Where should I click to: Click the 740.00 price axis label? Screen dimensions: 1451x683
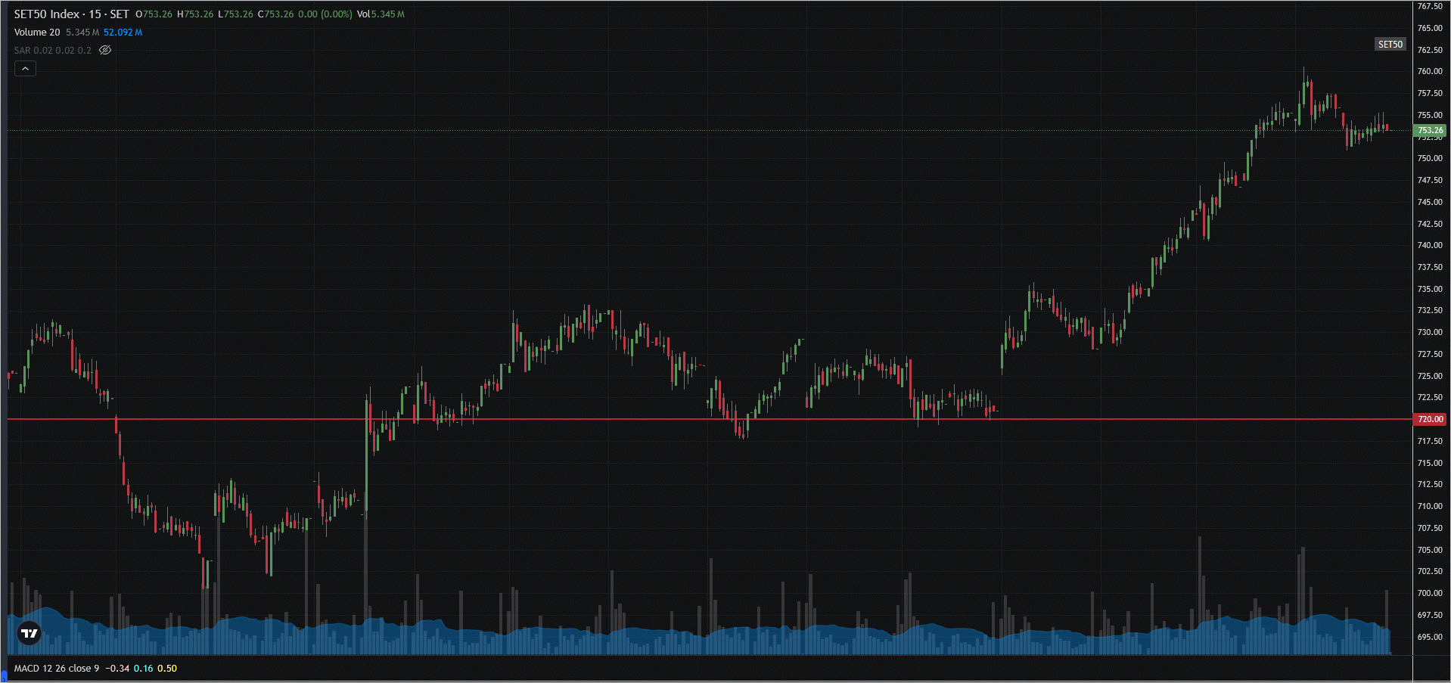tap(1430, 246)
